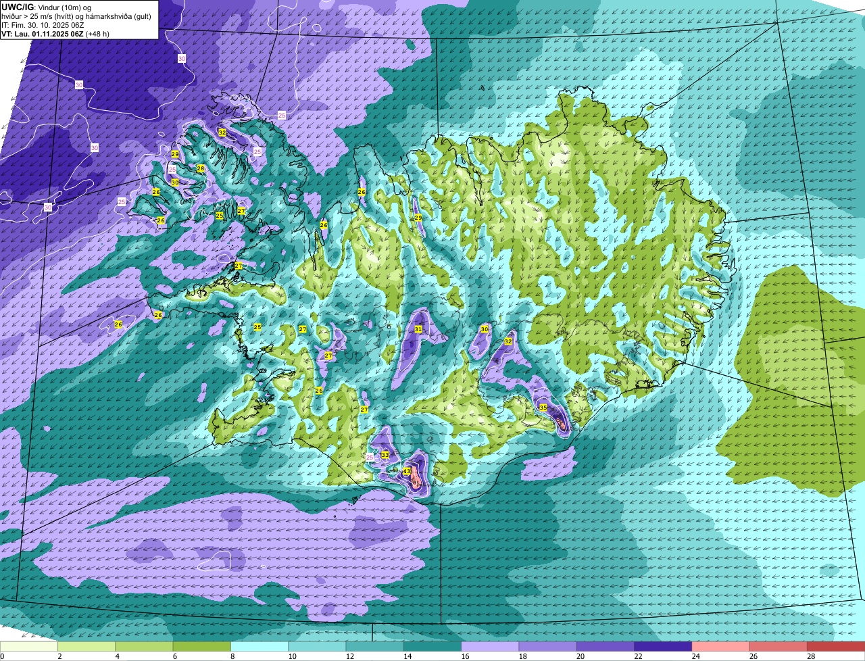
Task: Click the yellow '35' gust label on the map
Action: click(543, 408)
